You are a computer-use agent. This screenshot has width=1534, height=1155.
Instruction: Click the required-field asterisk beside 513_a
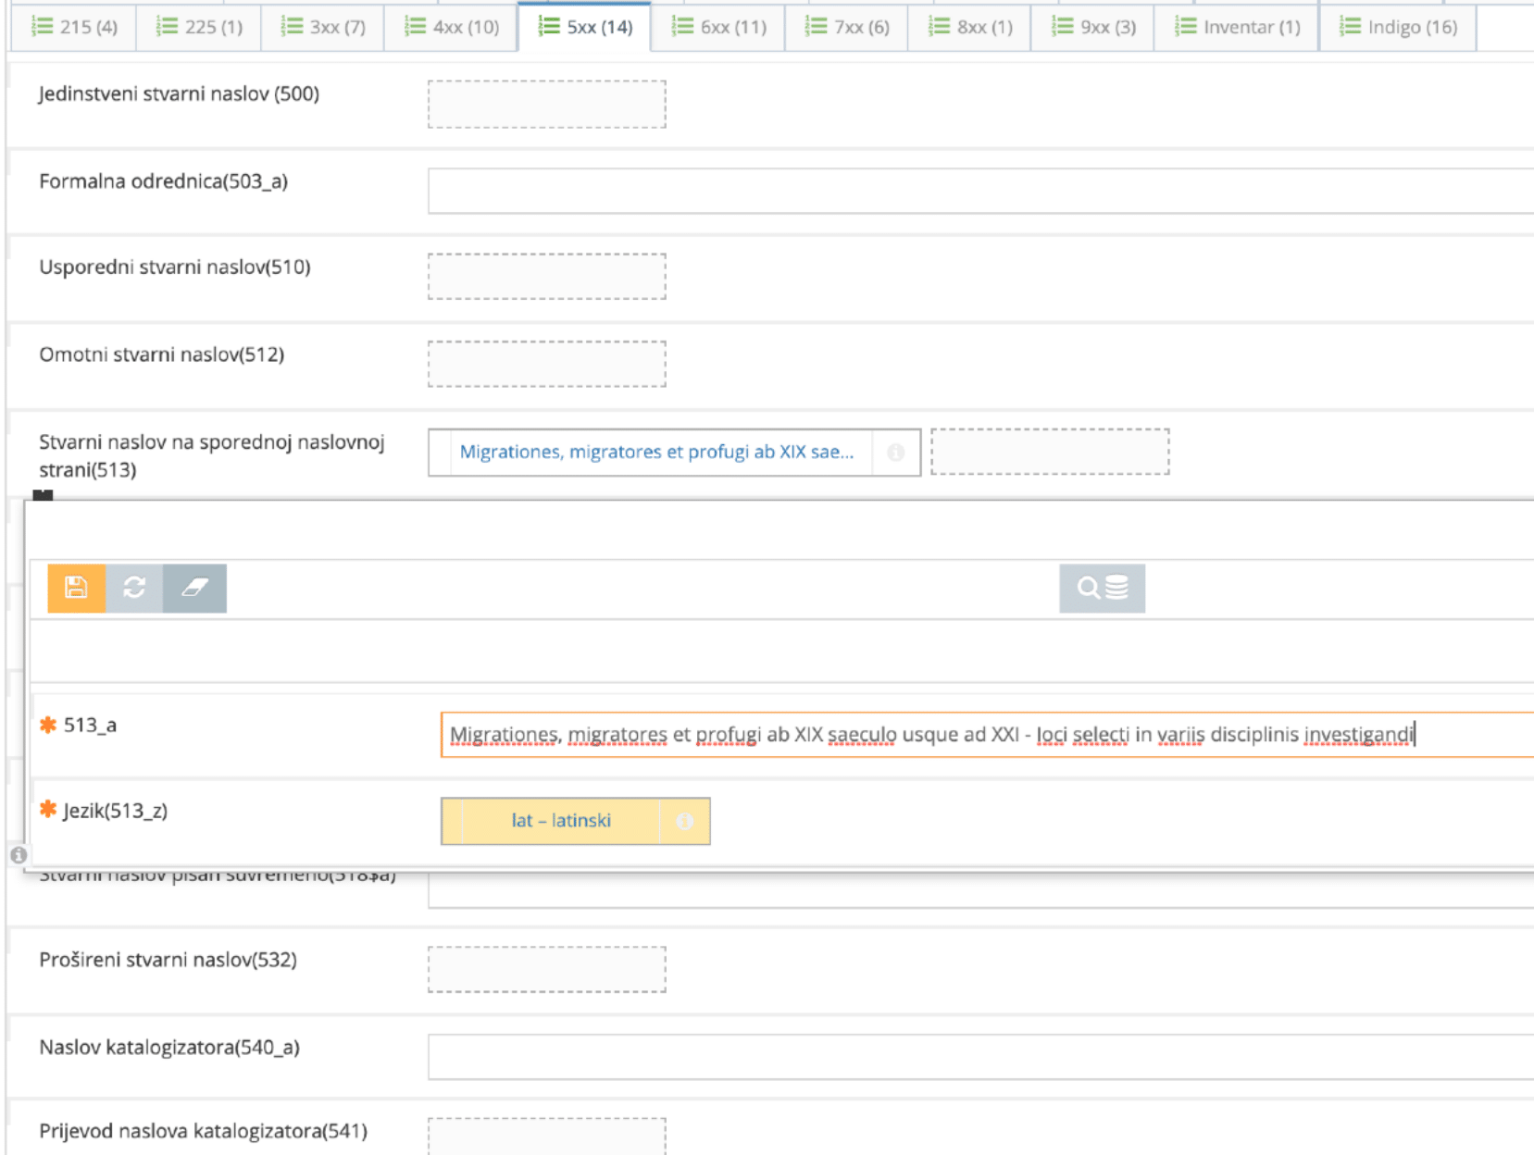(x=47, y=727)
